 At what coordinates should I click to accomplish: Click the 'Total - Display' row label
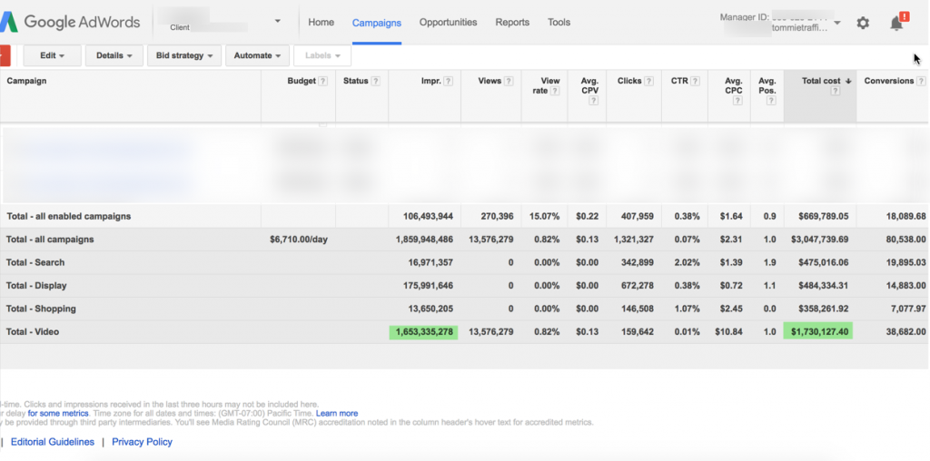coord(36,286)
